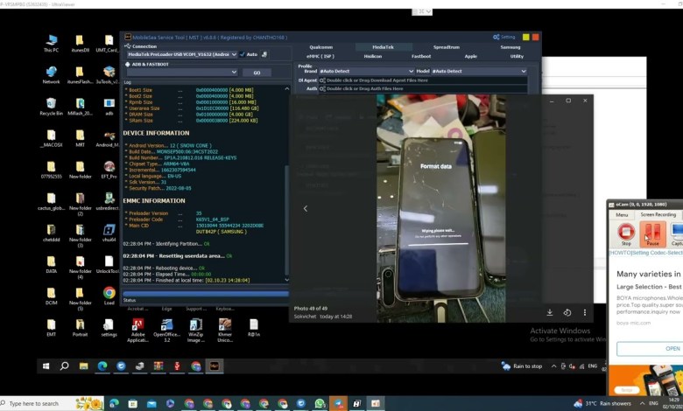Click the rotate icon in photo viewer
683x411 pixels.
point(567,312)
